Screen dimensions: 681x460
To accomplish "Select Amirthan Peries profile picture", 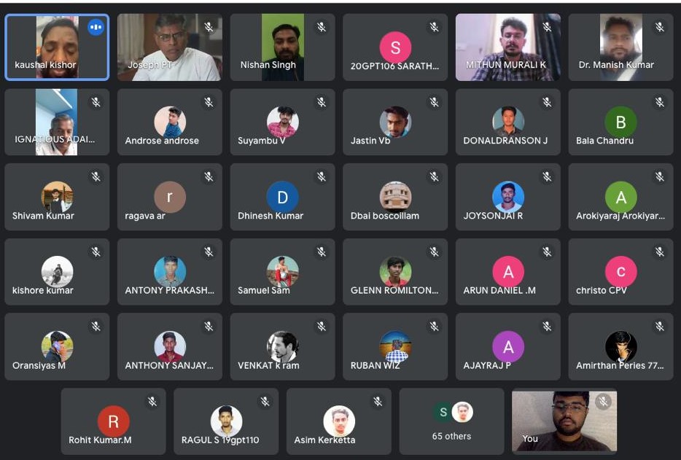I will point(621,346).
